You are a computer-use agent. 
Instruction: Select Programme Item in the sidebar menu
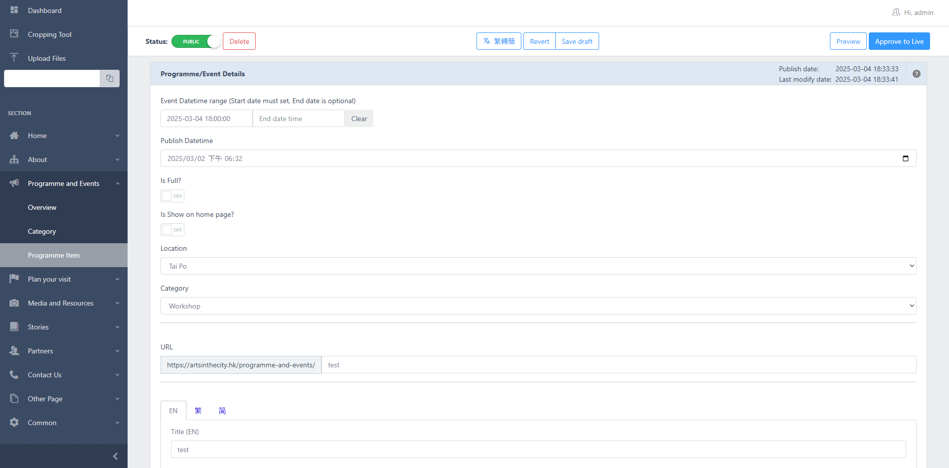click(x=54, y=255)
